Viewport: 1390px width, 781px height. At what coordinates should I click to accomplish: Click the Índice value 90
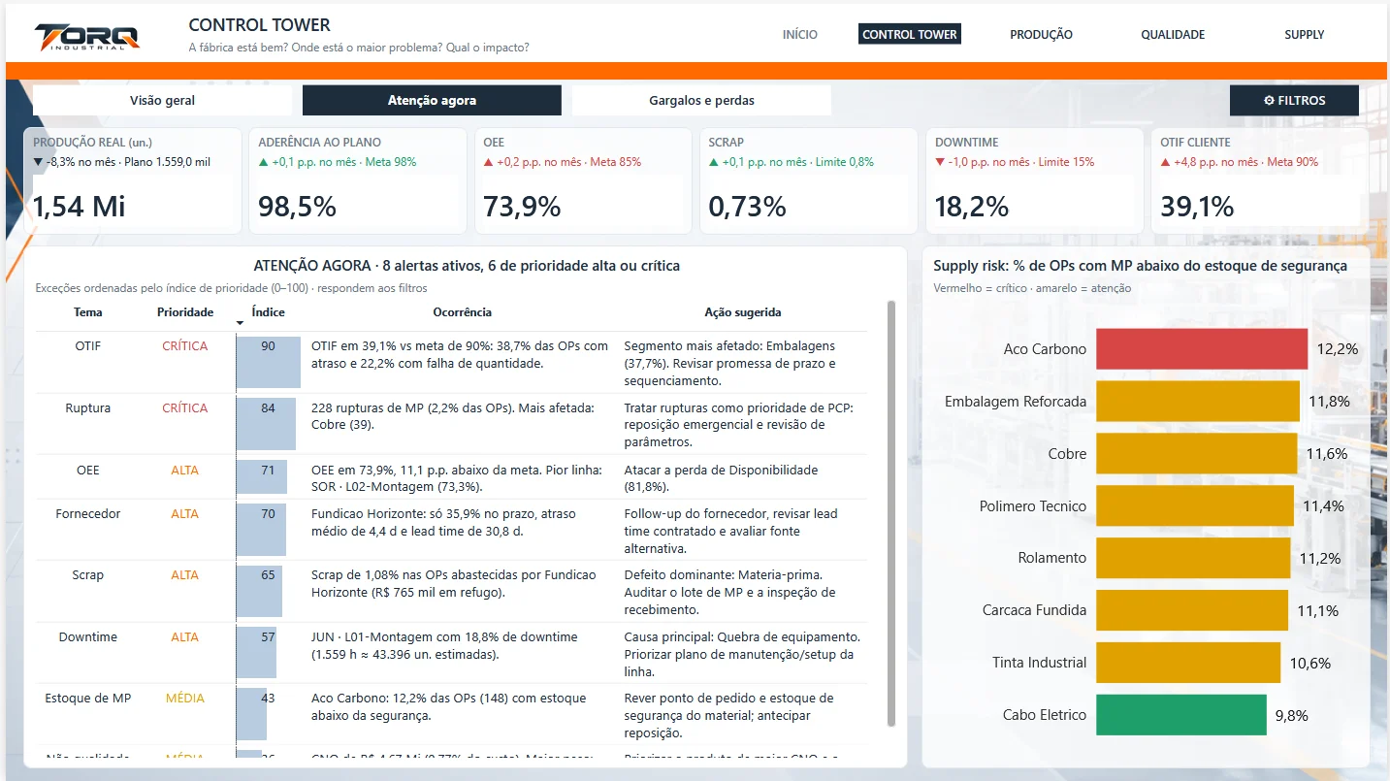(268, 346)
